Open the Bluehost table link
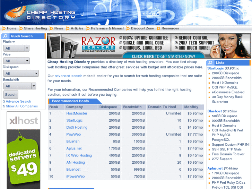This screenshot has height=189, width=252. click(73, 169)
